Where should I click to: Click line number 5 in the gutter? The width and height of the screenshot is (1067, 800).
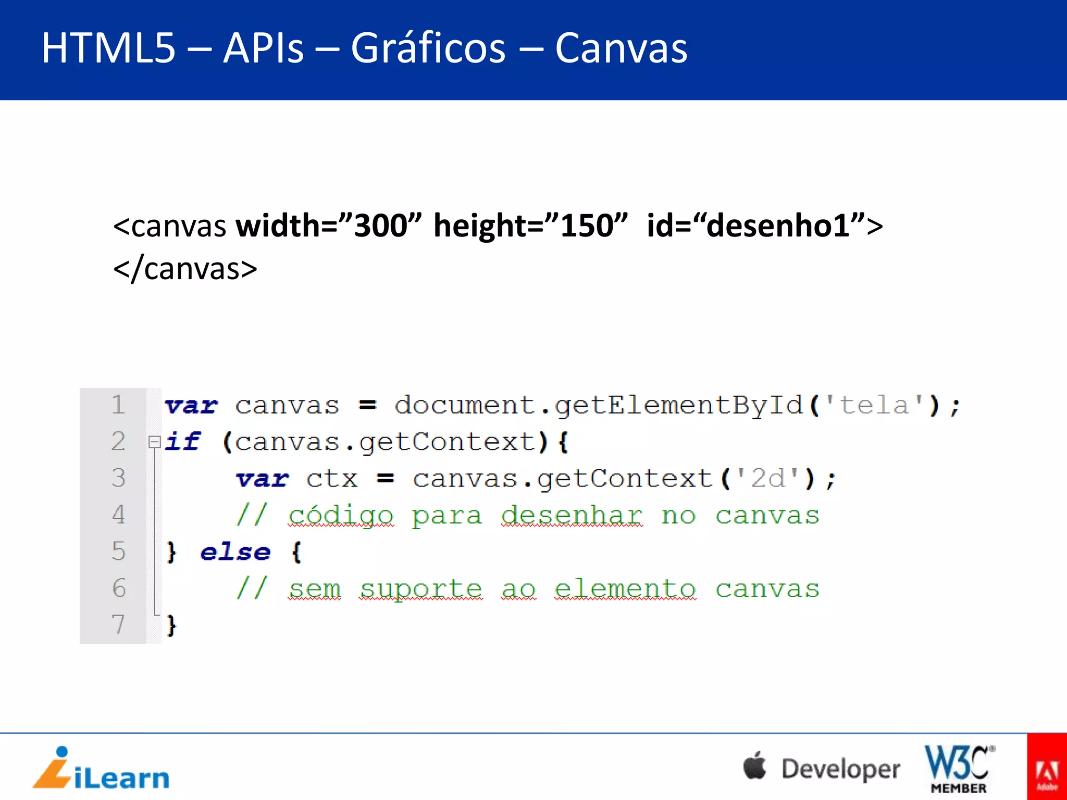[118, 551]
